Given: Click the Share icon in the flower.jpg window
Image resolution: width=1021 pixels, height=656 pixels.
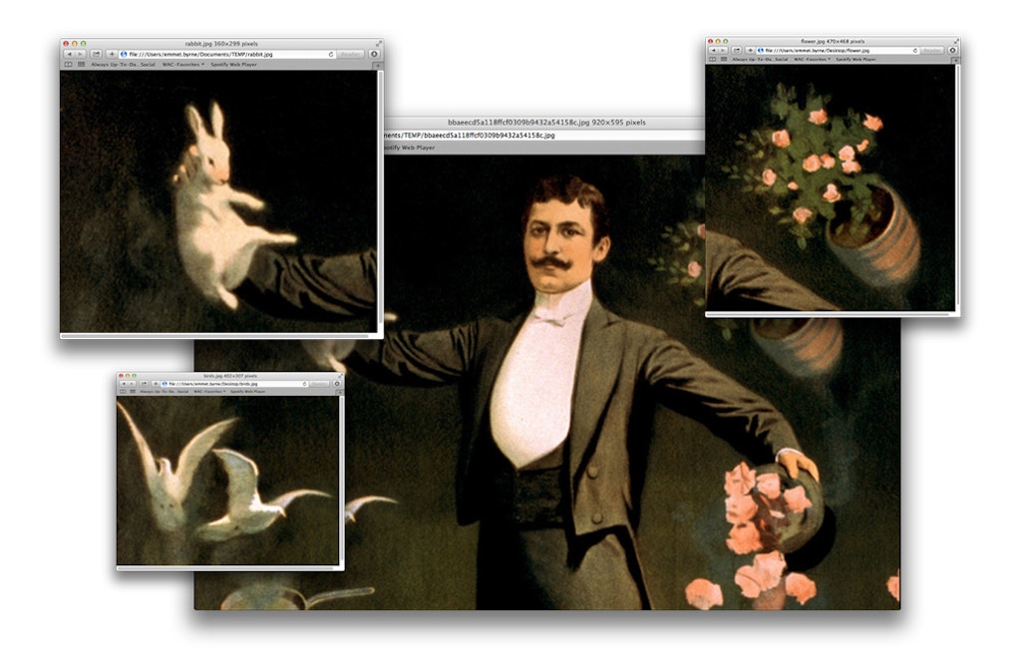Looking at the screenshot, I should pos(737,50).
